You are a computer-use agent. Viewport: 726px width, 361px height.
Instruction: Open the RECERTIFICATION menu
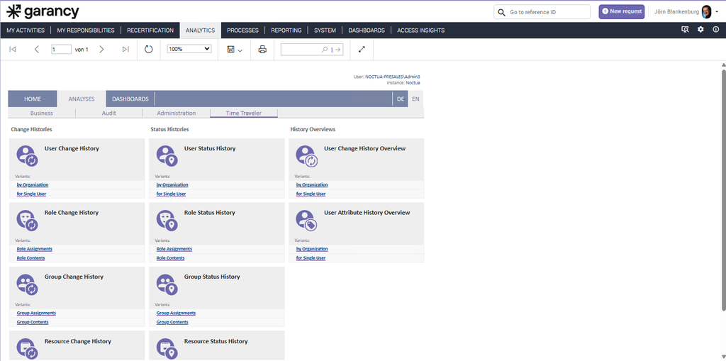click(150, 30)
